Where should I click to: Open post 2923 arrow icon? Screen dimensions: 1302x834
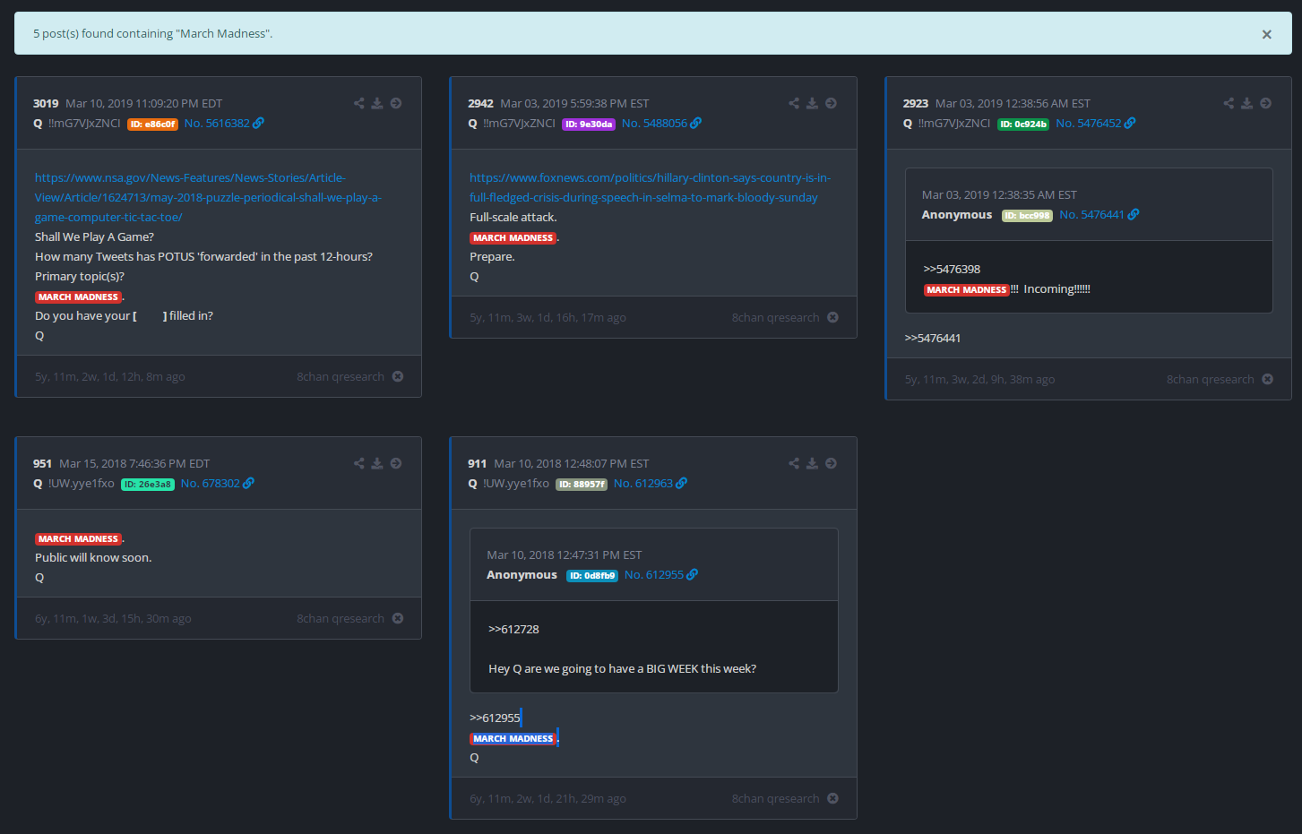1265,103
